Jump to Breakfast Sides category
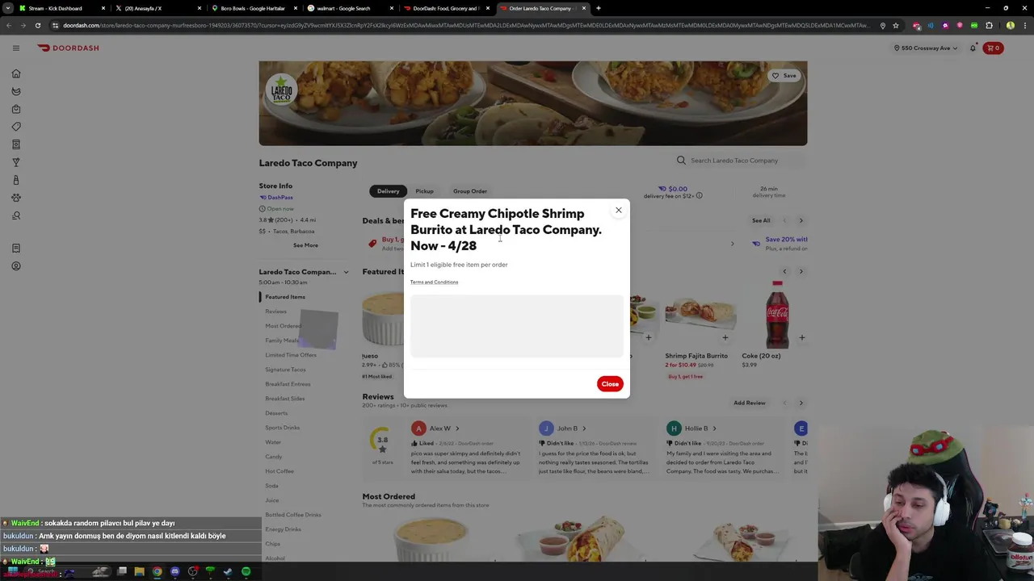The height and width of the screenshot is (581, 1034). click(285, 399)
